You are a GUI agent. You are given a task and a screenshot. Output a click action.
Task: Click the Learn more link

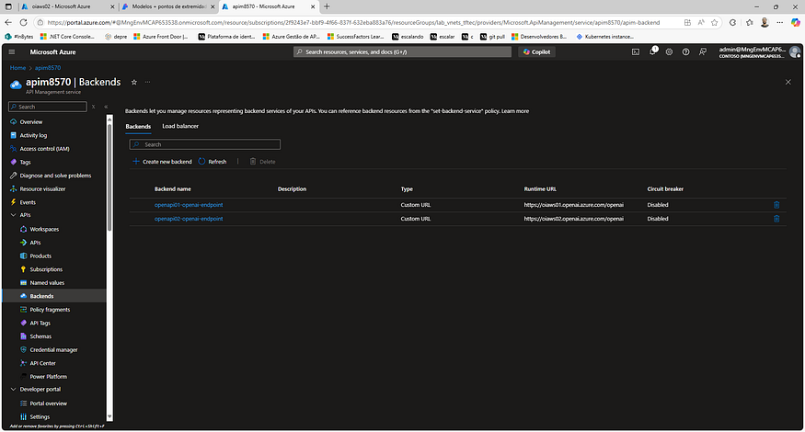515,111
